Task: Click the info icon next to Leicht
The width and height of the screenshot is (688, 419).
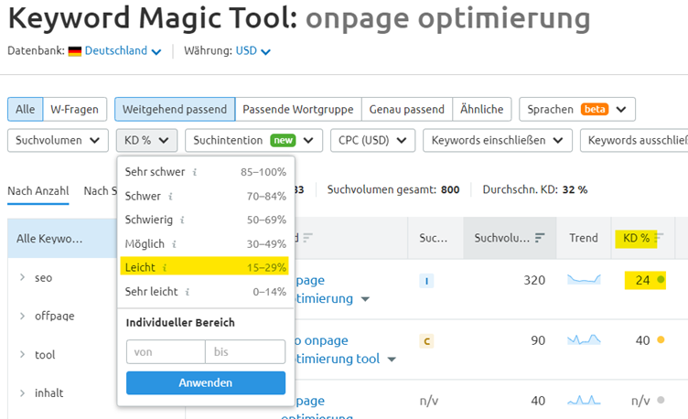Action: coord(165,268)
